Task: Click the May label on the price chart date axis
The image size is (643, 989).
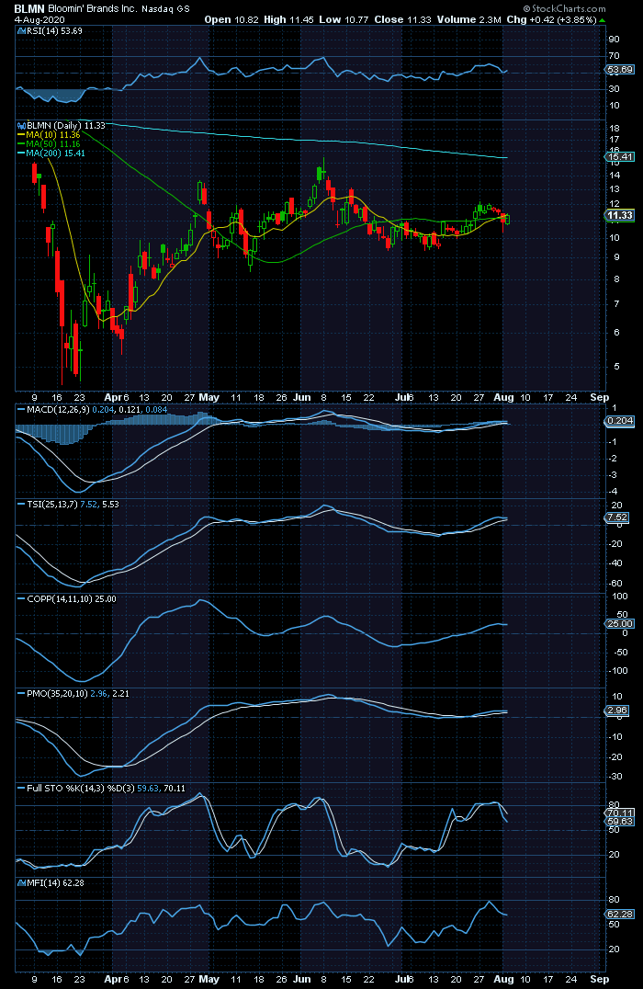Action: click(209, 397)
